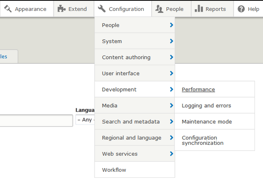The height and width of the screenshot is (181, 263).
Task: Open Logging and errors submenu item
Action: (x=214, y=106)
